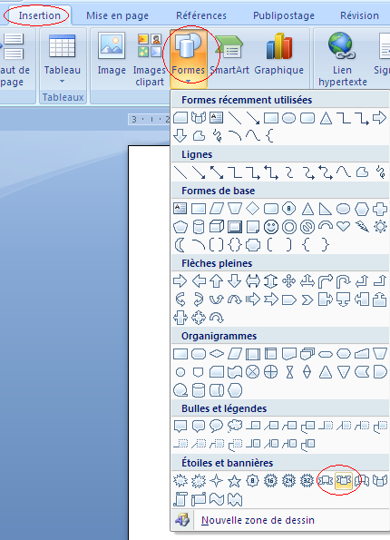Select the isosceles triangle in recently used shapes
This screenshot has height=540, width=390.
(x=326, y=118)
